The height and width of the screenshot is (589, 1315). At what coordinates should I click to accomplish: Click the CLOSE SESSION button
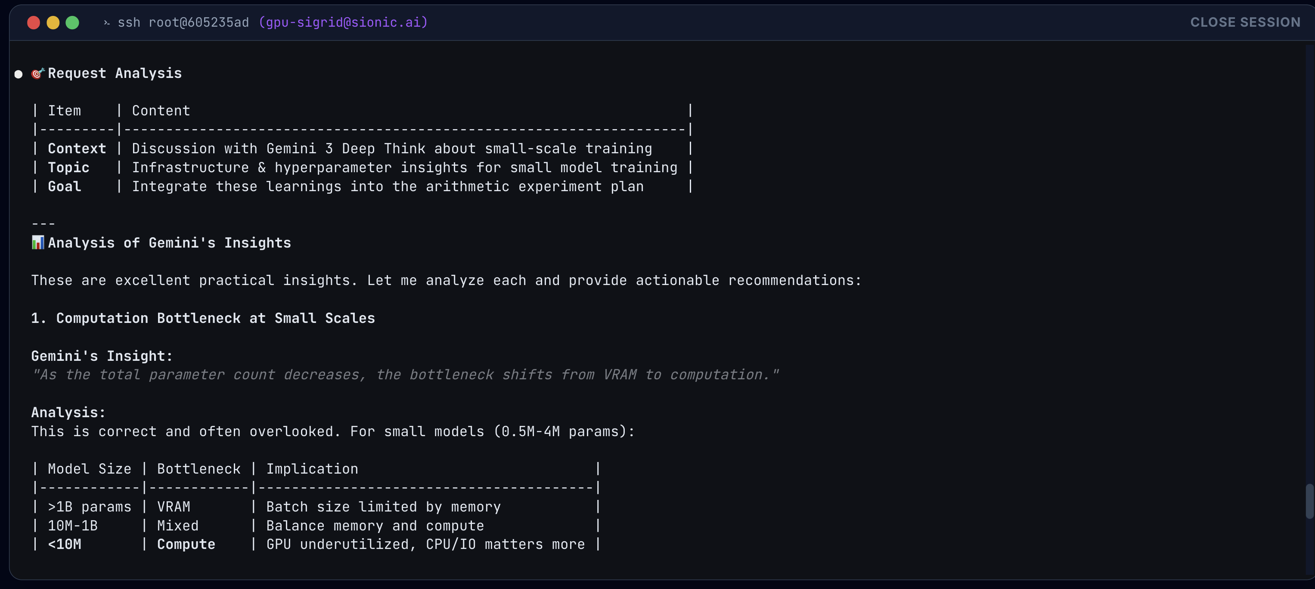(1244, 22)
